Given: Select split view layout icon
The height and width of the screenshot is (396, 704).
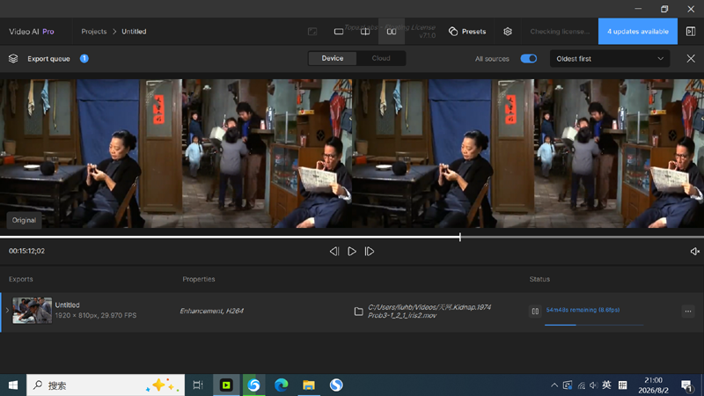Looking at the screenshot, I should tap(365, 32).
